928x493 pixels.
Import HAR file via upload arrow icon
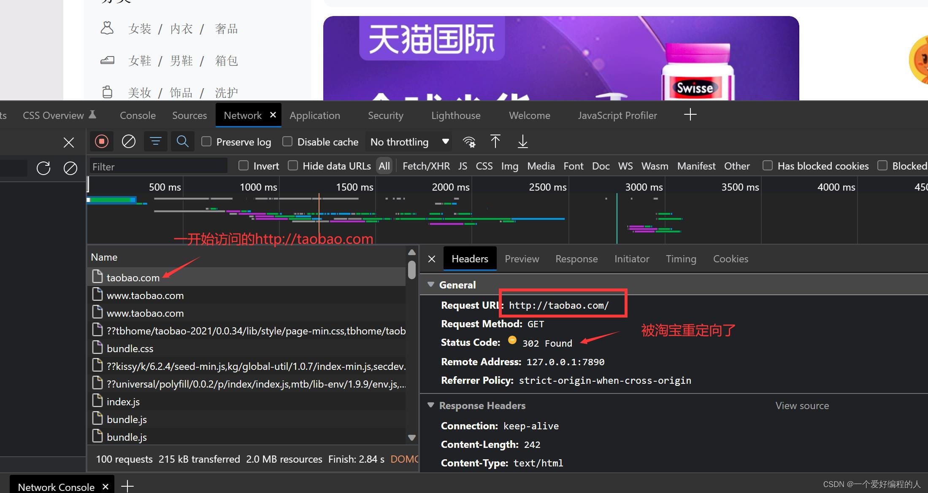[495, 141]
